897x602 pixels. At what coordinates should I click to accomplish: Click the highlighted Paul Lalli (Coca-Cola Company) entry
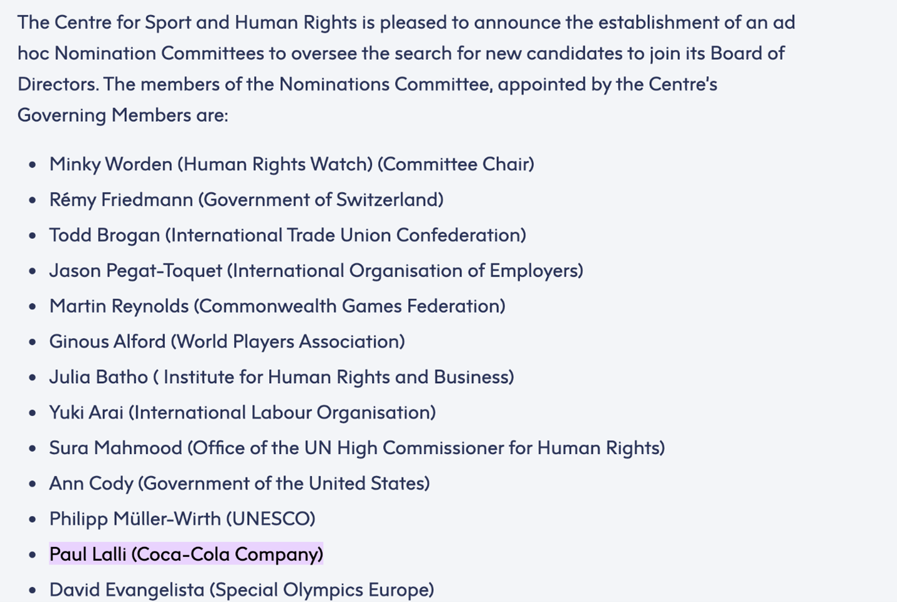186,554
